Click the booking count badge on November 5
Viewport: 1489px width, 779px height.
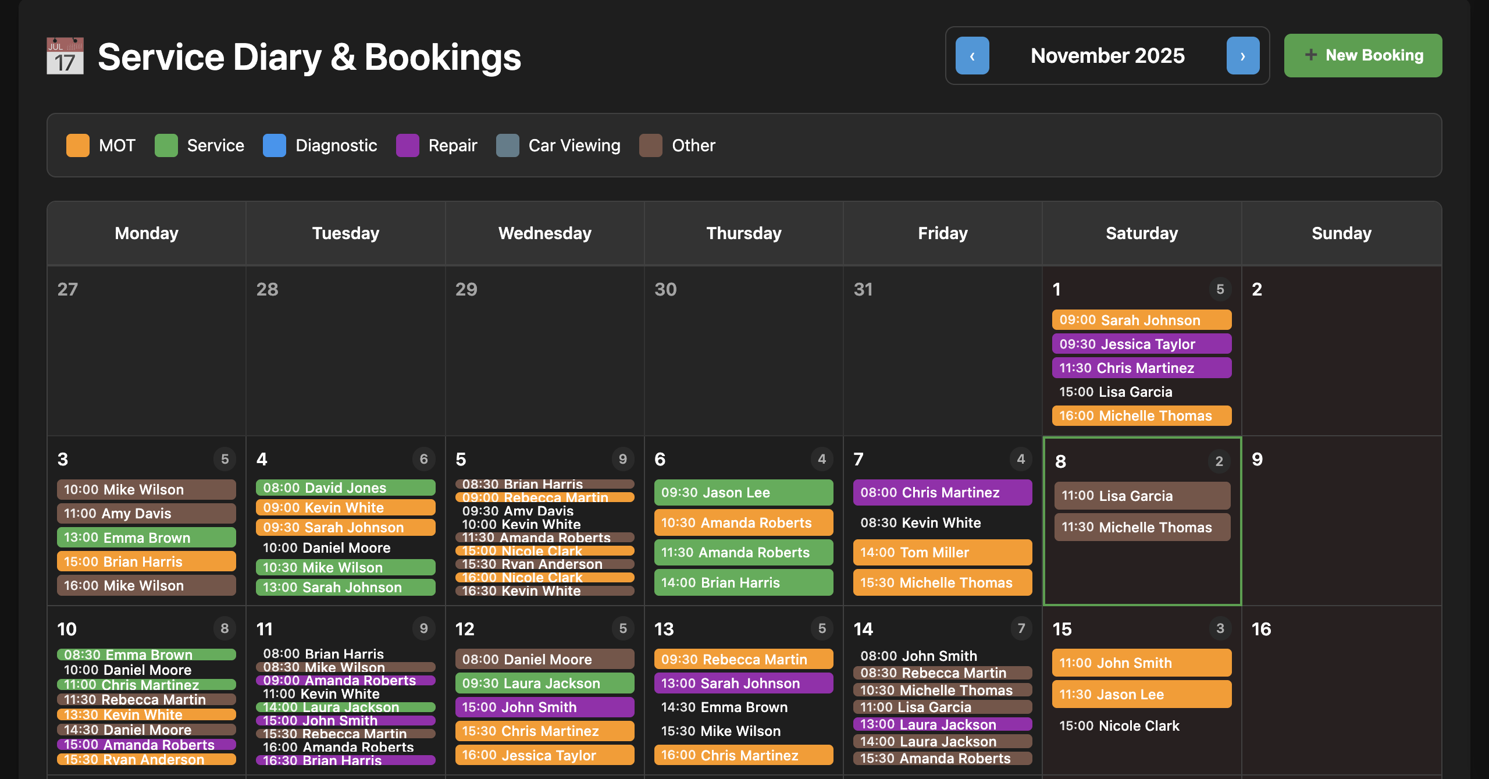coord(622,459)
